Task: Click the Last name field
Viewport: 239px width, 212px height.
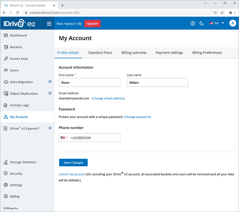Action: tap(157, 82)
